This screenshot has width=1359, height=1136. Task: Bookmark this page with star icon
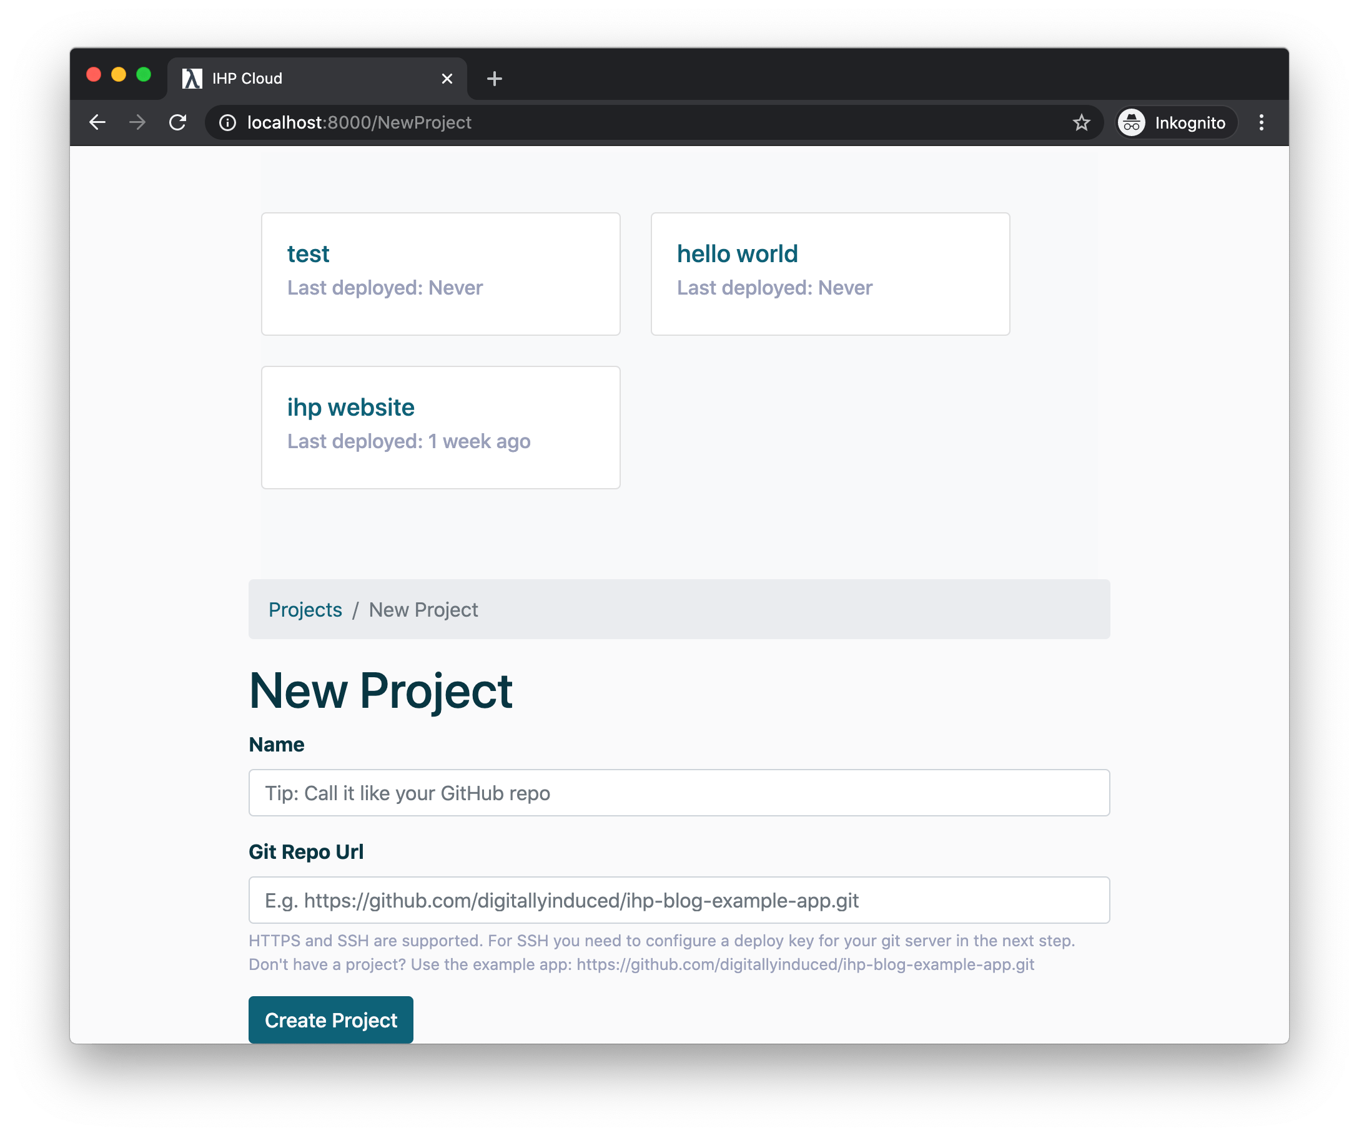(x=1081, y=122)
